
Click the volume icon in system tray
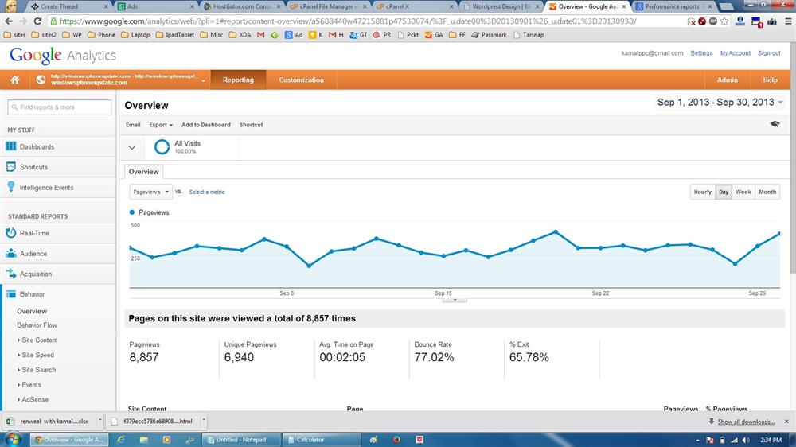(x=746, y=440)
